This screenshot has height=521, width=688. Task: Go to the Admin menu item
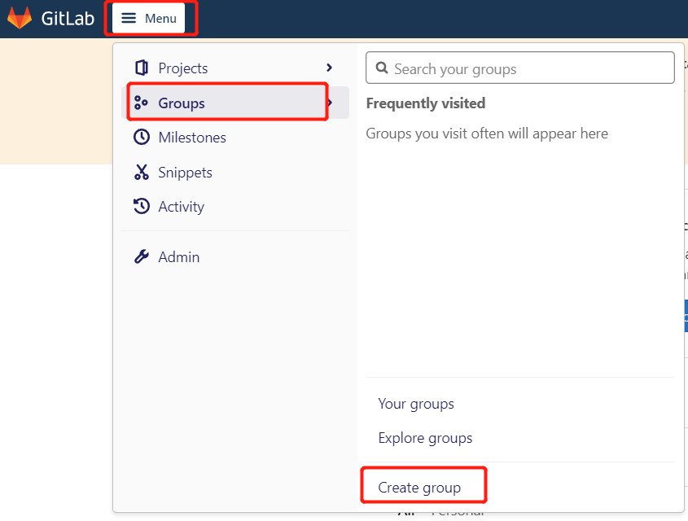pos(178,257)
